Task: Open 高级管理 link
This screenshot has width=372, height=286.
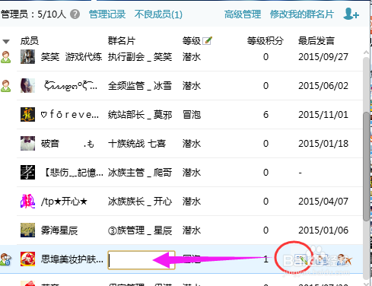Action: click(243, 14)
